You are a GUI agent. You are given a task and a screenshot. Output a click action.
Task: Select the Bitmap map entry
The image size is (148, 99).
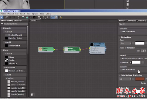point(11,57)
